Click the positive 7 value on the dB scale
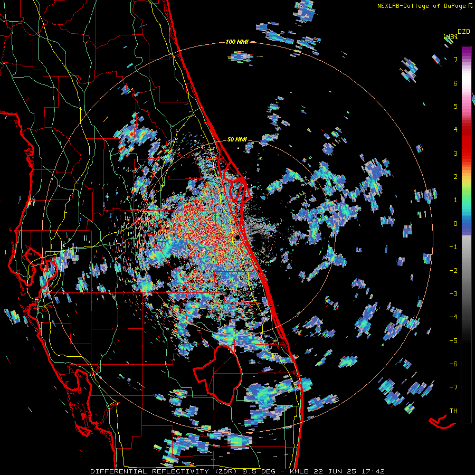 (455, 59)
